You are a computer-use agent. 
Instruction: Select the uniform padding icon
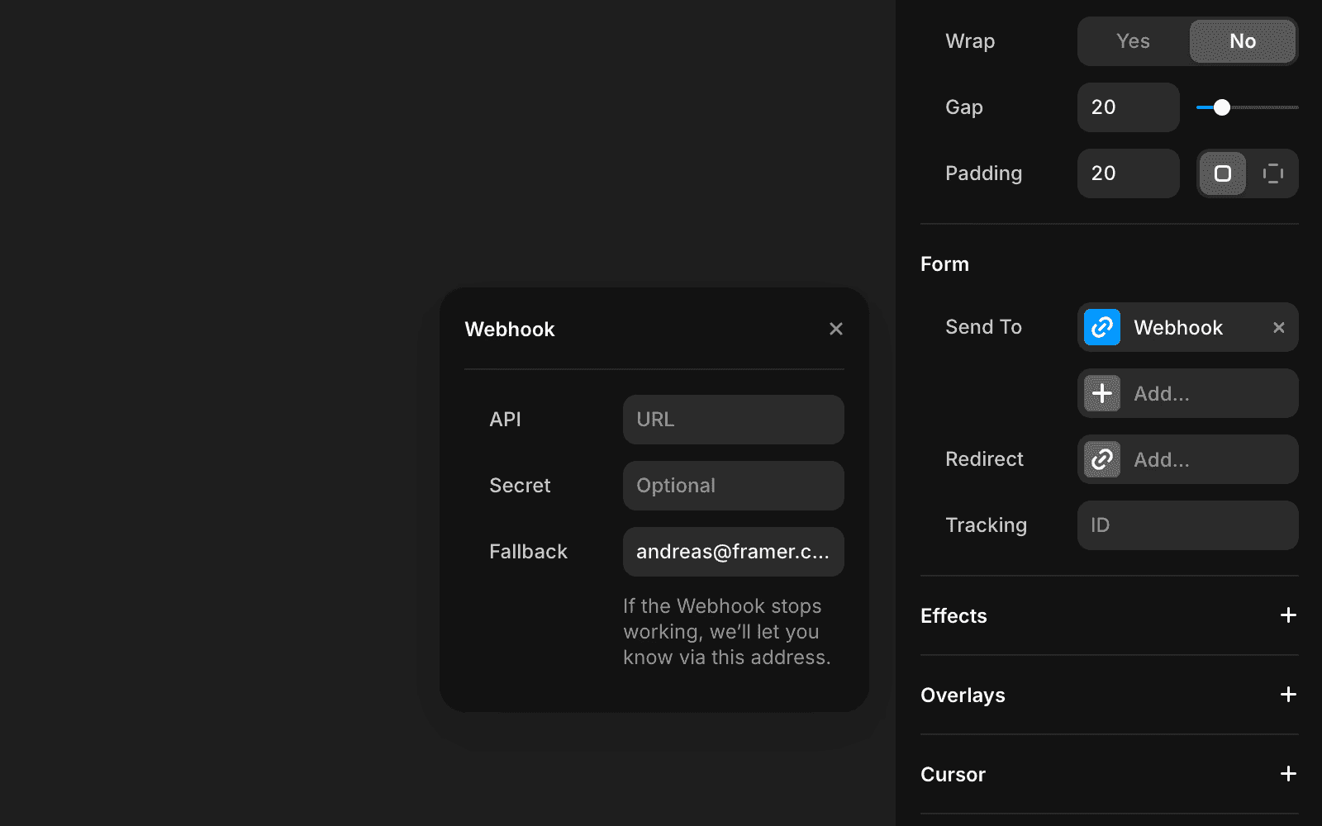point(1223,173)
